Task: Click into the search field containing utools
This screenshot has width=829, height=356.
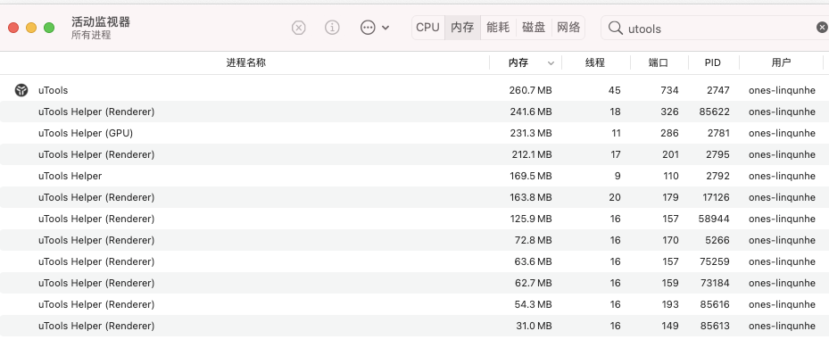Action: pyautogui.click(x=715, y=28)
